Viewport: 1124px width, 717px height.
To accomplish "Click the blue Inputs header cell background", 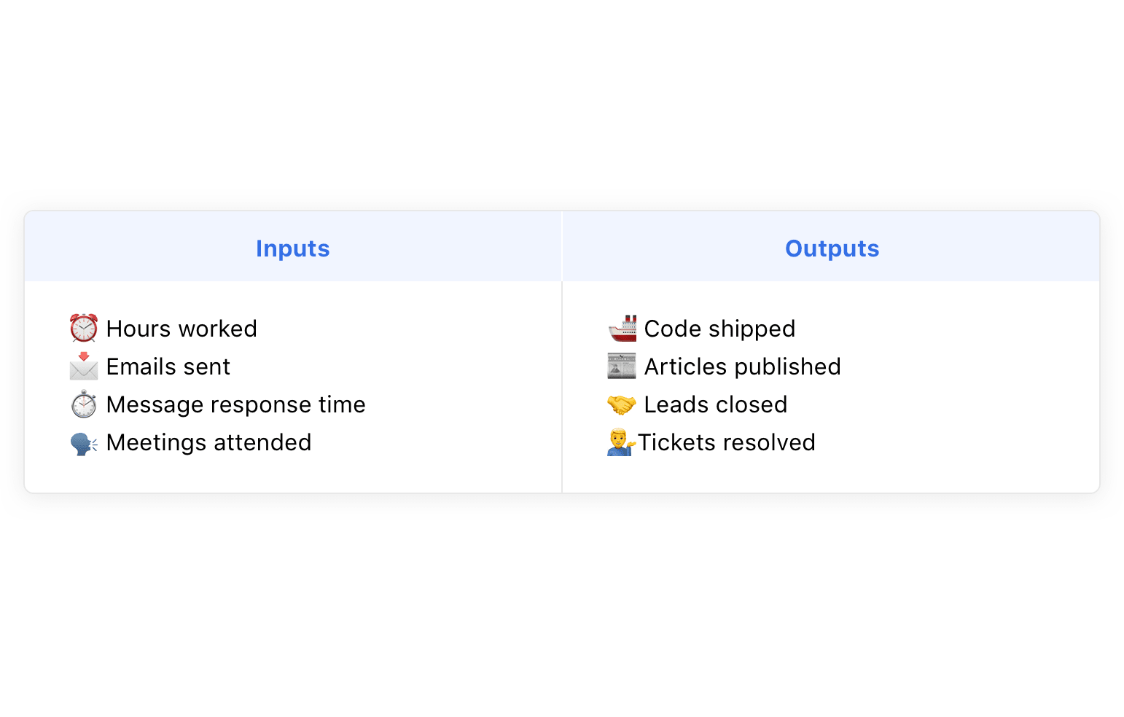I will tap(146, 248).
